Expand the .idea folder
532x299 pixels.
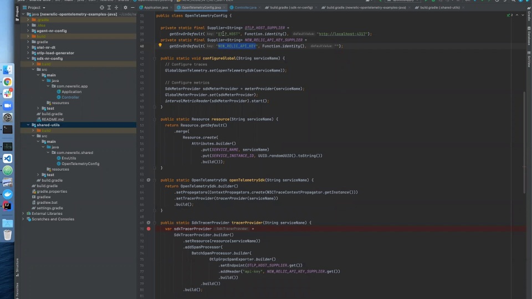(28, 25)
